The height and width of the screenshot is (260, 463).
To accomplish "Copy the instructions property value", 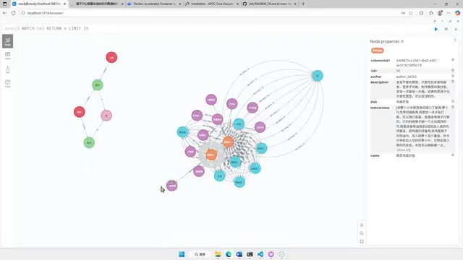I will (x=453, y=108).
